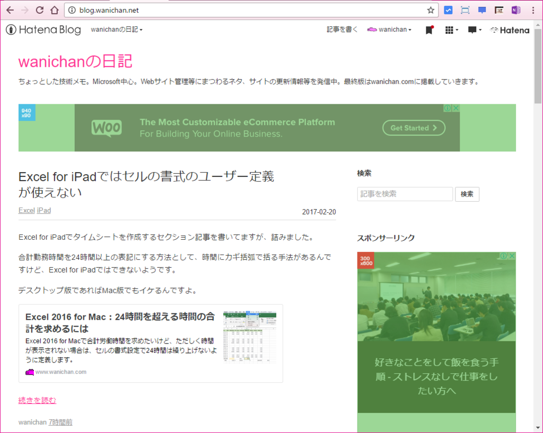The height and width of the screenshot is (433, 543).
Task: Open the seminar room sidebar ad image
Action: point(436,296)
